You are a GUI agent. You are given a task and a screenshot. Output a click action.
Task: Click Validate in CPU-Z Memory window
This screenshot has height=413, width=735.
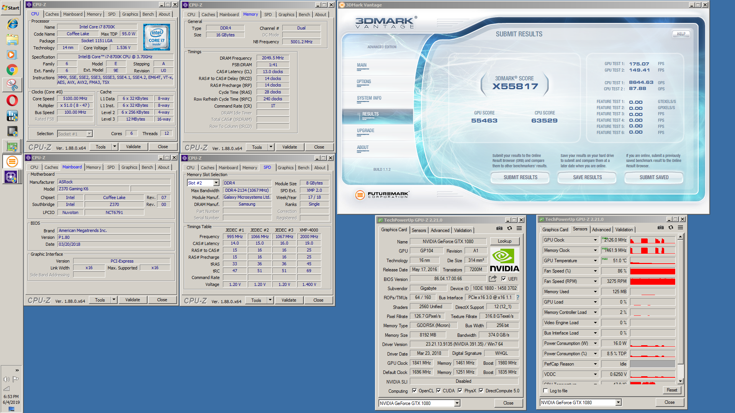(x=290, y=147)
